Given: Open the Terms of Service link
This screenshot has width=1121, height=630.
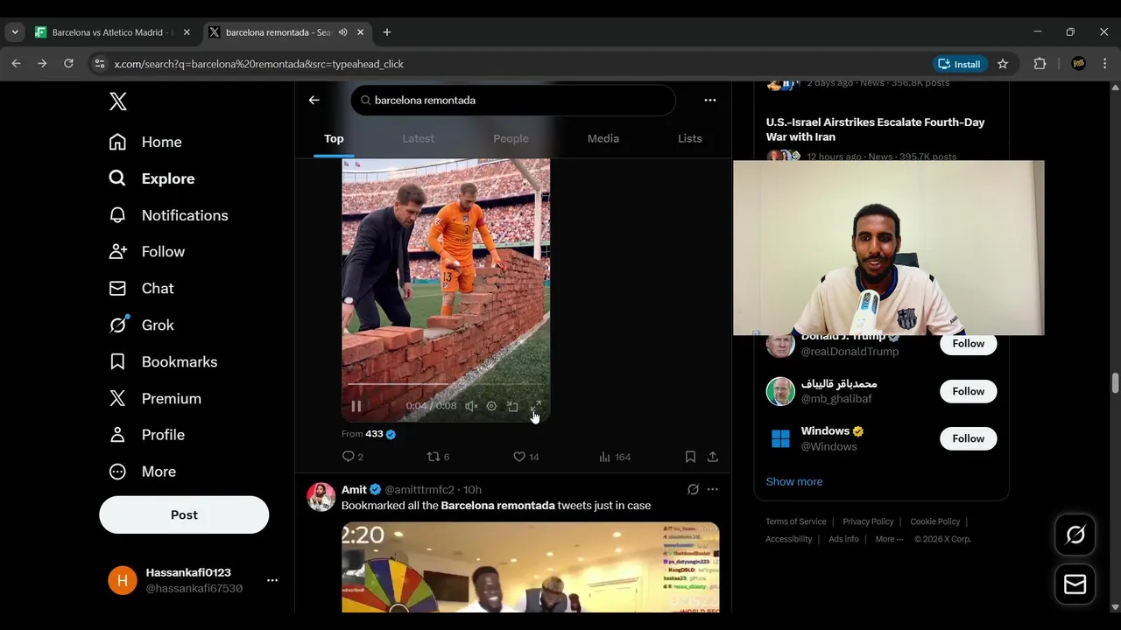Looking at the screenshot, I should [x=796, y=521].
